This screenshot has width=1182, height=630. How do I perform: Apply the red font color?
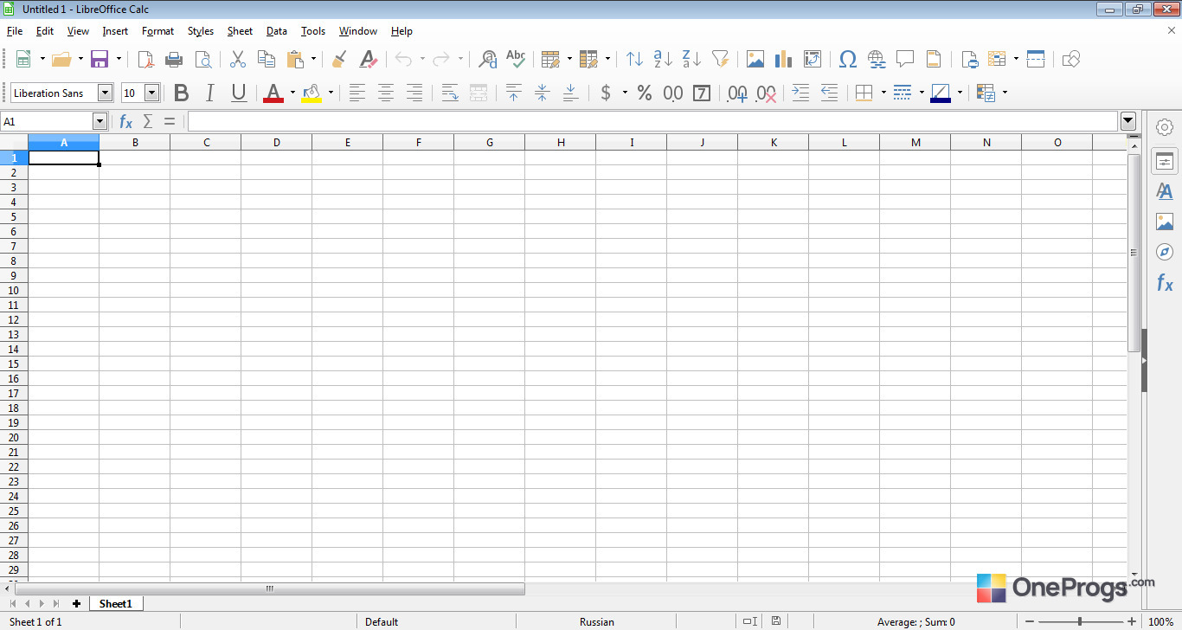(273, 93)
